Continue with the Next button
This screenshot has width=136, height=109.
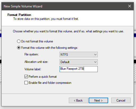(98, 101)
